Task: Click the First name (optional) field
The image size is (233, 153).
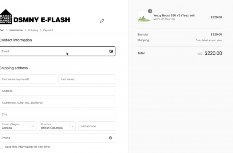Action: (x=28, y=79)
